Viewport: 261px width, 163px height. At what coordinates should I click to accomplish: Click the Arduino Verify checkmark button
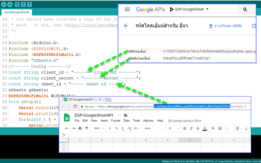4,5
